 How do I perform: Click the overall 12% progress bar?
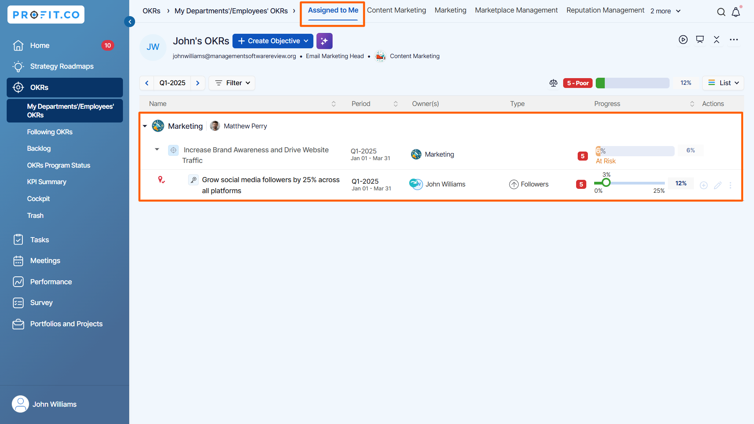632,83
